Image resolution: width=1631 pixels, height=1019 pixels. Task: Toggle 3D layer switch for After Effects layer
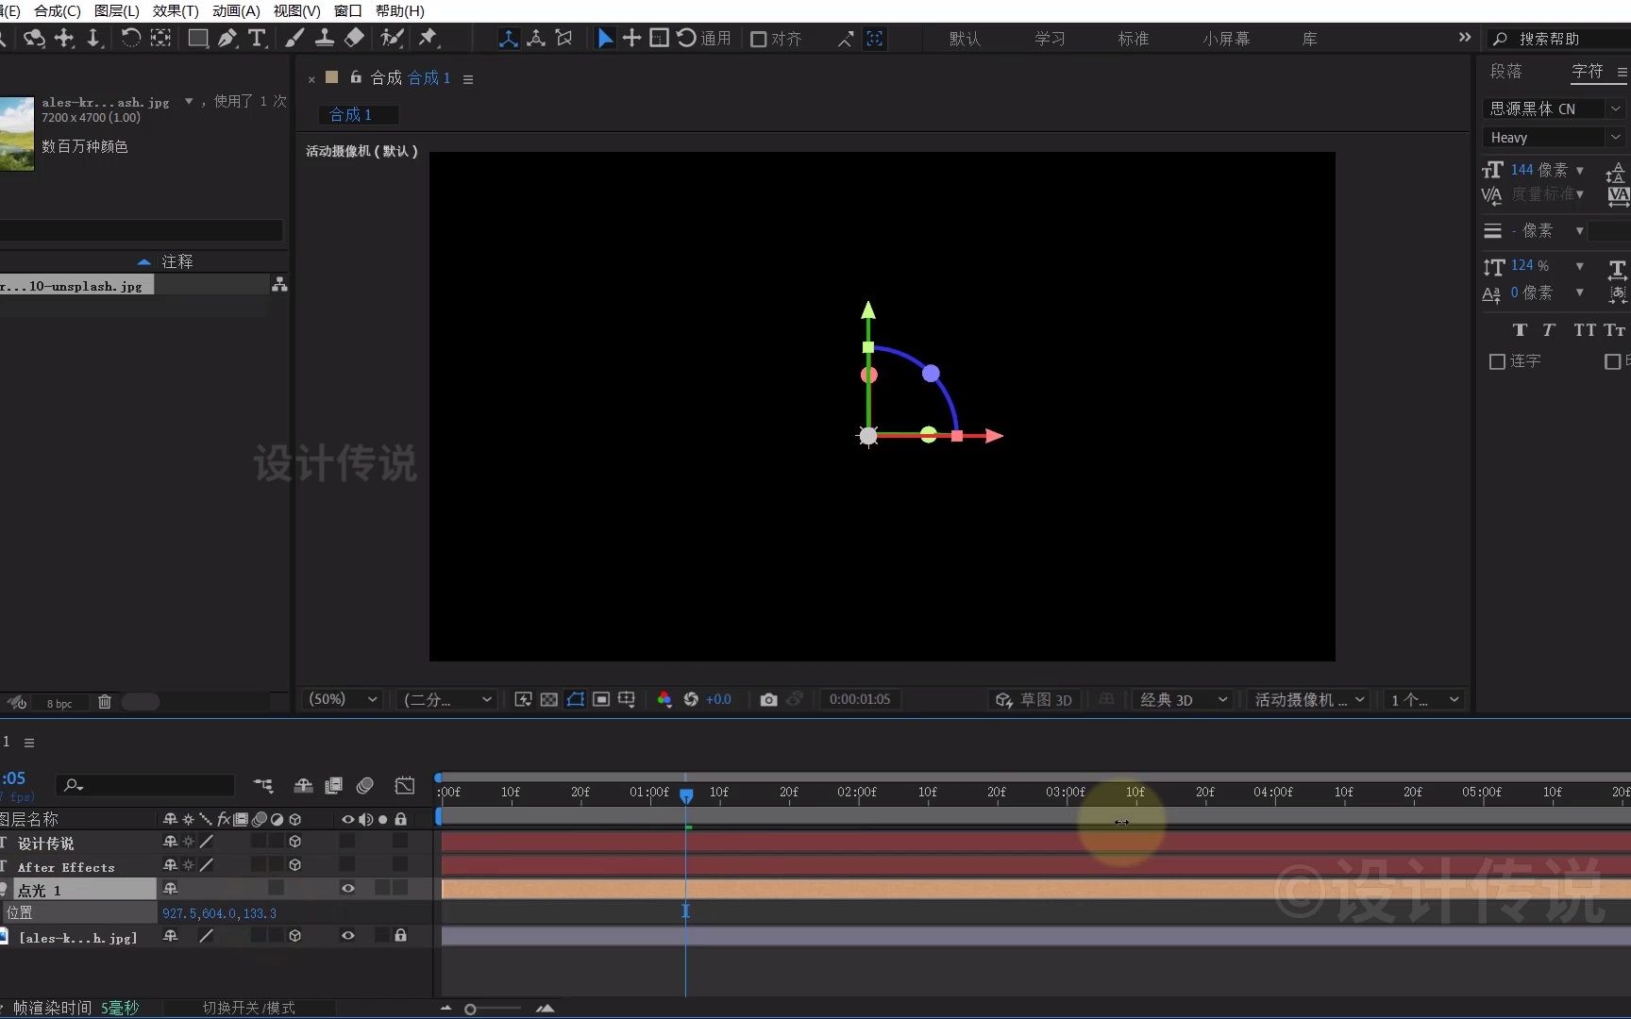(295, 865)
